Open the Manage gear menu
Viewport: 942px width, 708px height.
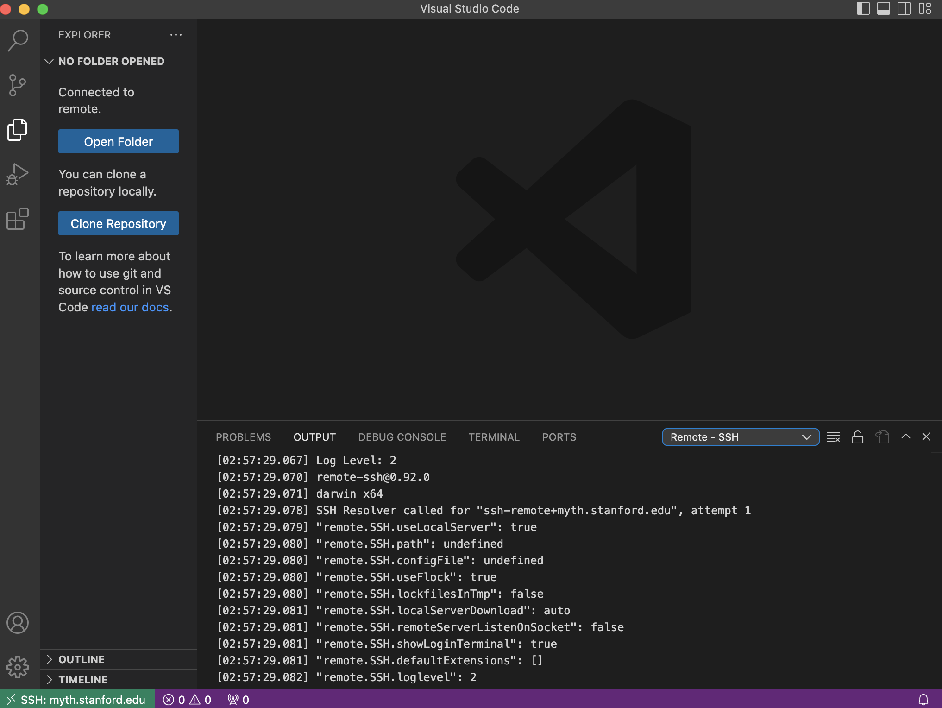pos(18,667)
